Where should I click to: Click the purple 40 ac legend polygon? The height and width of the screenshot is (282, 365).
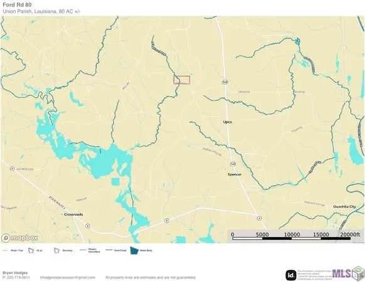point(31,251)
